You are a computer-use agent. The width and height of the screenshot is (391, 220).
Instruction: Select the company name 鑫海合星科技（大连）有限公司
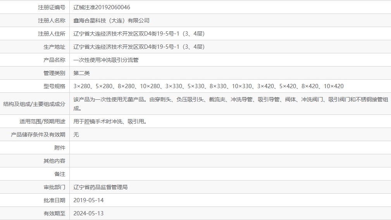tap(112, 20)
